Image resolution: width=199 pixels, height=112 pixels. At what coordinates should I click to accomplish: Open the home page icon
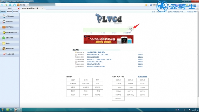[x=14, y=5]
